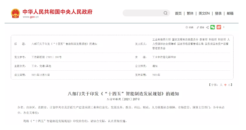Set font size to 小
Screen dimensions: 246x130
[x=229, y=85]
